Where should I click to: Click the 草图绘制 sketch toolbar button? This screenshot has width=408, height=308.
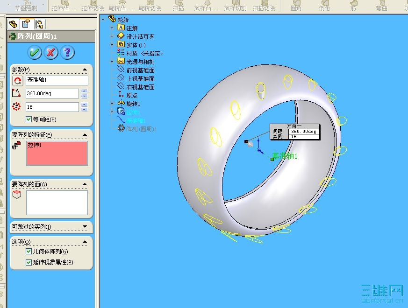[x=26, y=6]
